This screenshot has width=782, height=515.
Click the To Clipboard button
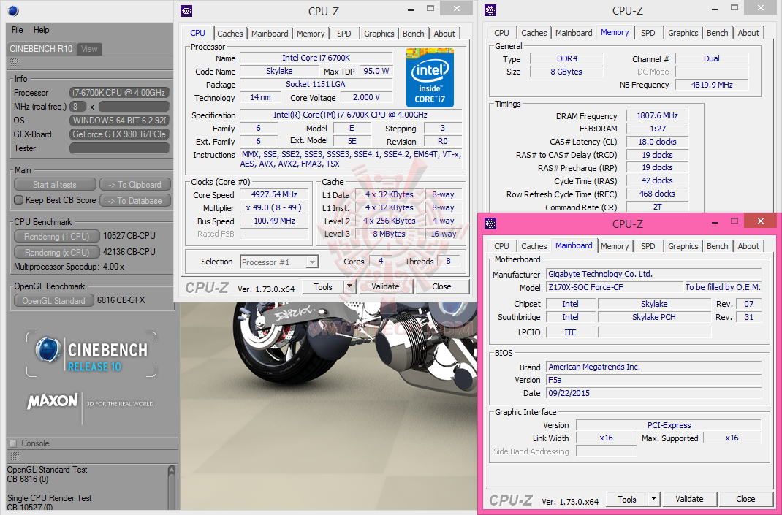pyautogui.click(x=135, y=185)
